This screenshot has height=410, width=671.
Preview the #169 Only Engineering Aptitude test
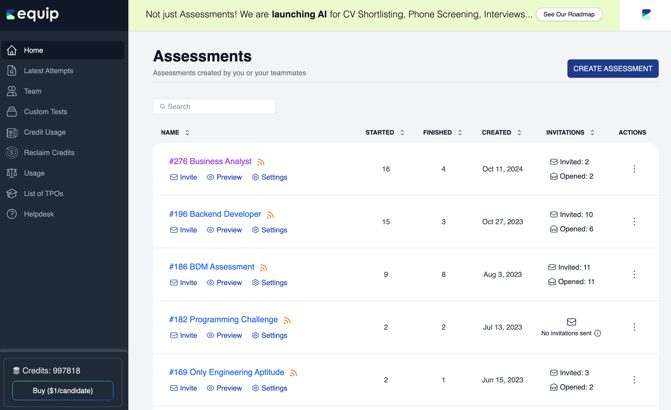[x=224, y=388]
